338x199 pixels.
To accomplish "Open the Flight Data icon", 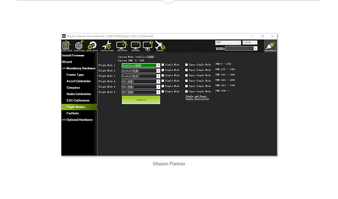I will 67,46.
